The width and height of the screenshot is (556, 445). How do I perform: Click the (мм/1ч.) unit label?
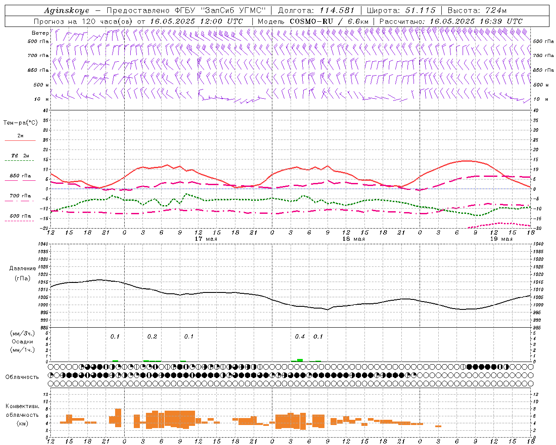click(23, 350)
